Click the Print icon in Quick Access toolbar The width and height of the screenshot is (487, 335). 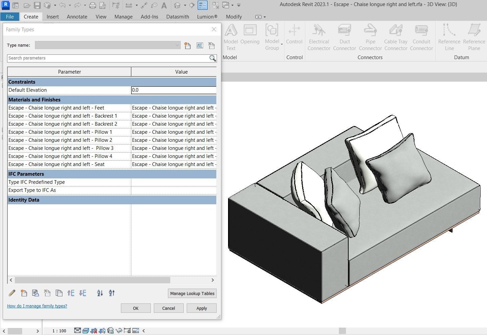93,5
